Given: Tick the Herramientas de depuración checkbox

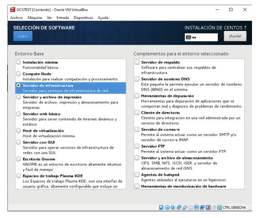Looking at the screenshot, I should [x=137, y=96].
